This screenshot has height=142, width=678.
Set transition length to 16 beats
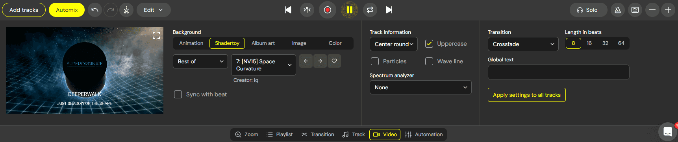[x=589, y=43]
